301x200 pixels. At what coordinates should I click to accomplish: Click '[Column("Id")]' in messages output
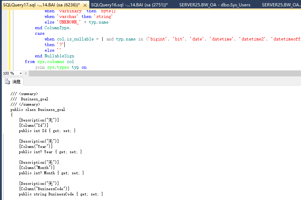pos(34,125)
